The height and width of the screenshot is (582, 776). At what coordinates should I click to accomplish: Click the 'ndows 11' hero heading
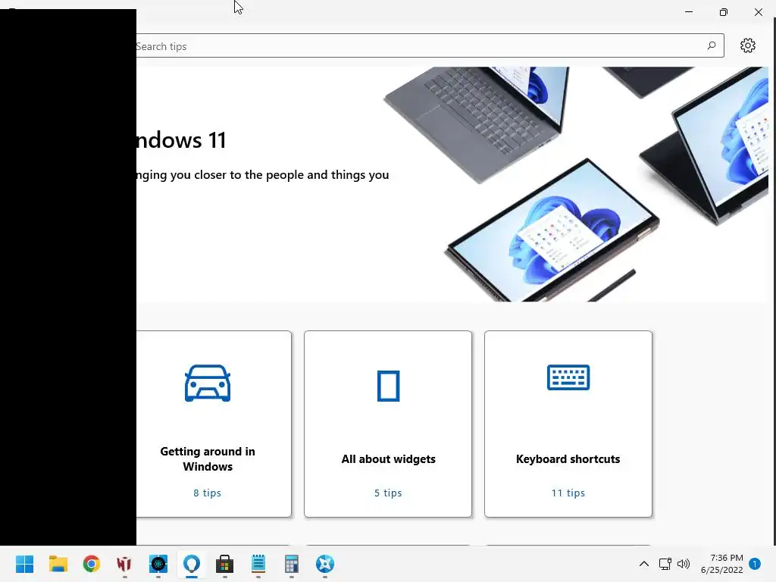point(181,140)
